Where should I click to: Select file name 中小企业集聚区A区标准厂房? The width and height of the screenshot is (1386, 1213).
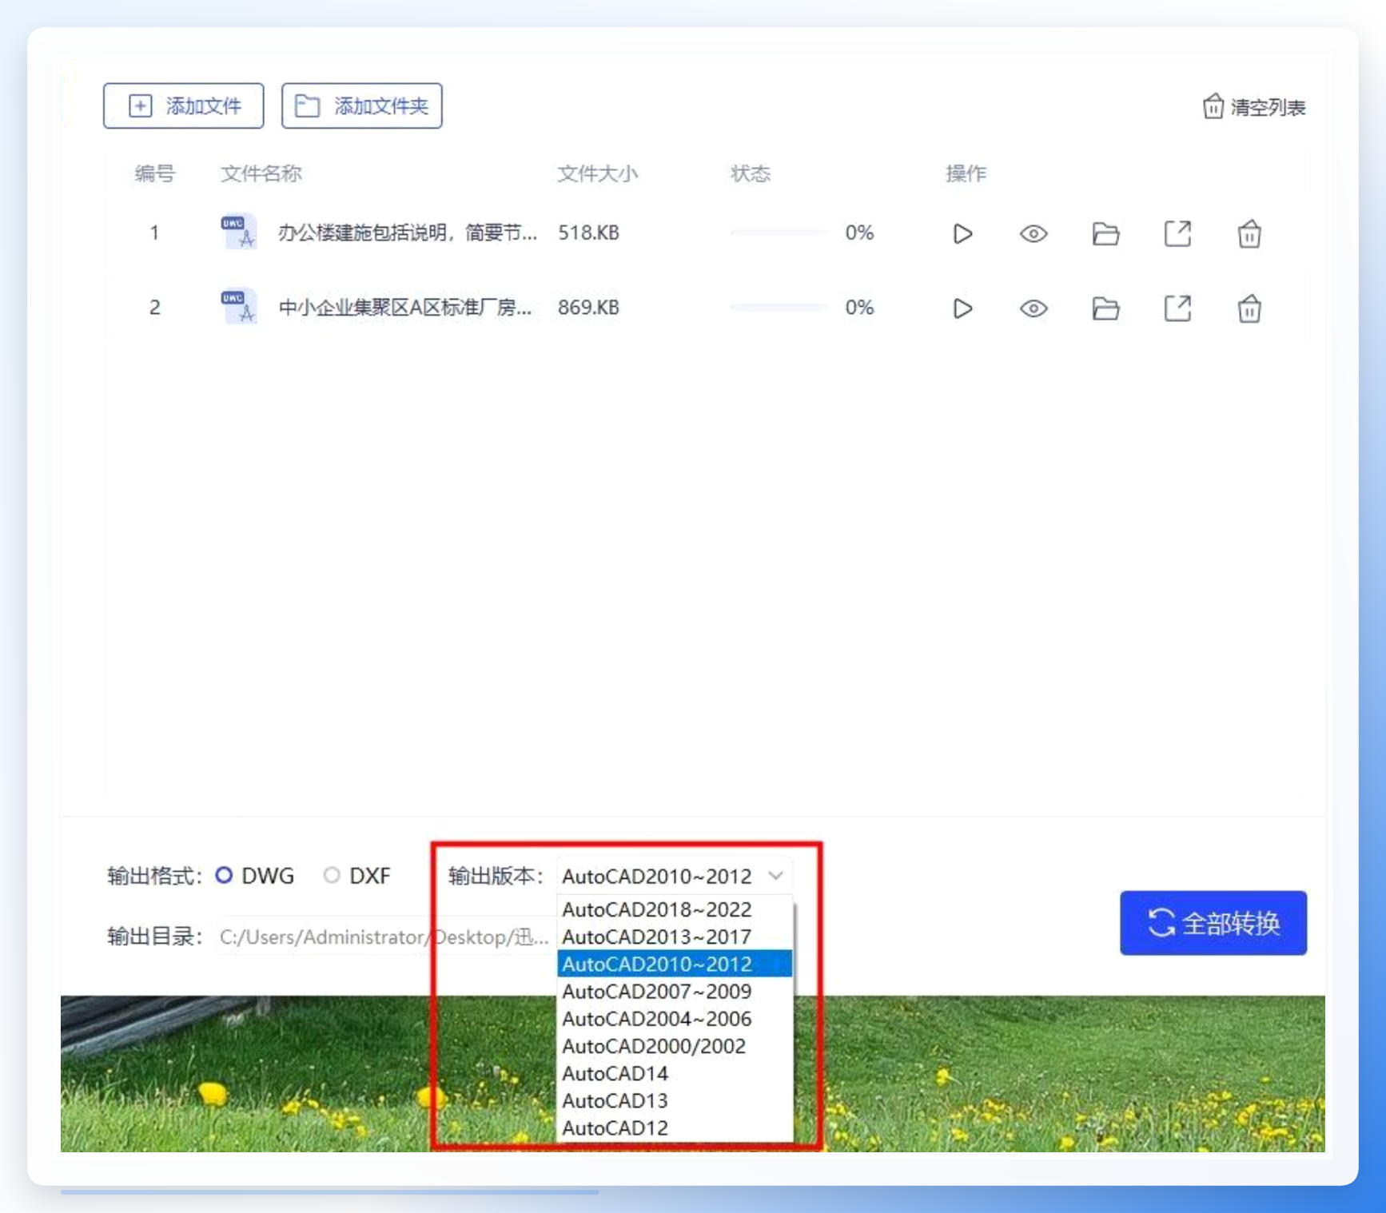click(x=405, y=307)
